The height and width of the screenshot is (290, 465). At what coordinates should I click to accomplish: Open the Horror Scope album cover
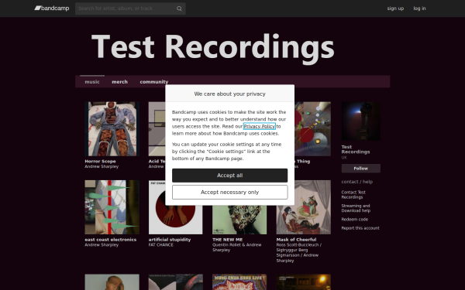coord(112,129)
